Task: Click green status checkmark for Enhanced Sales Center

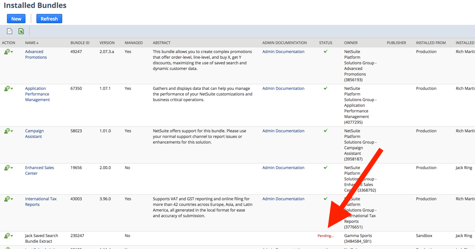Action: [326, 167]
